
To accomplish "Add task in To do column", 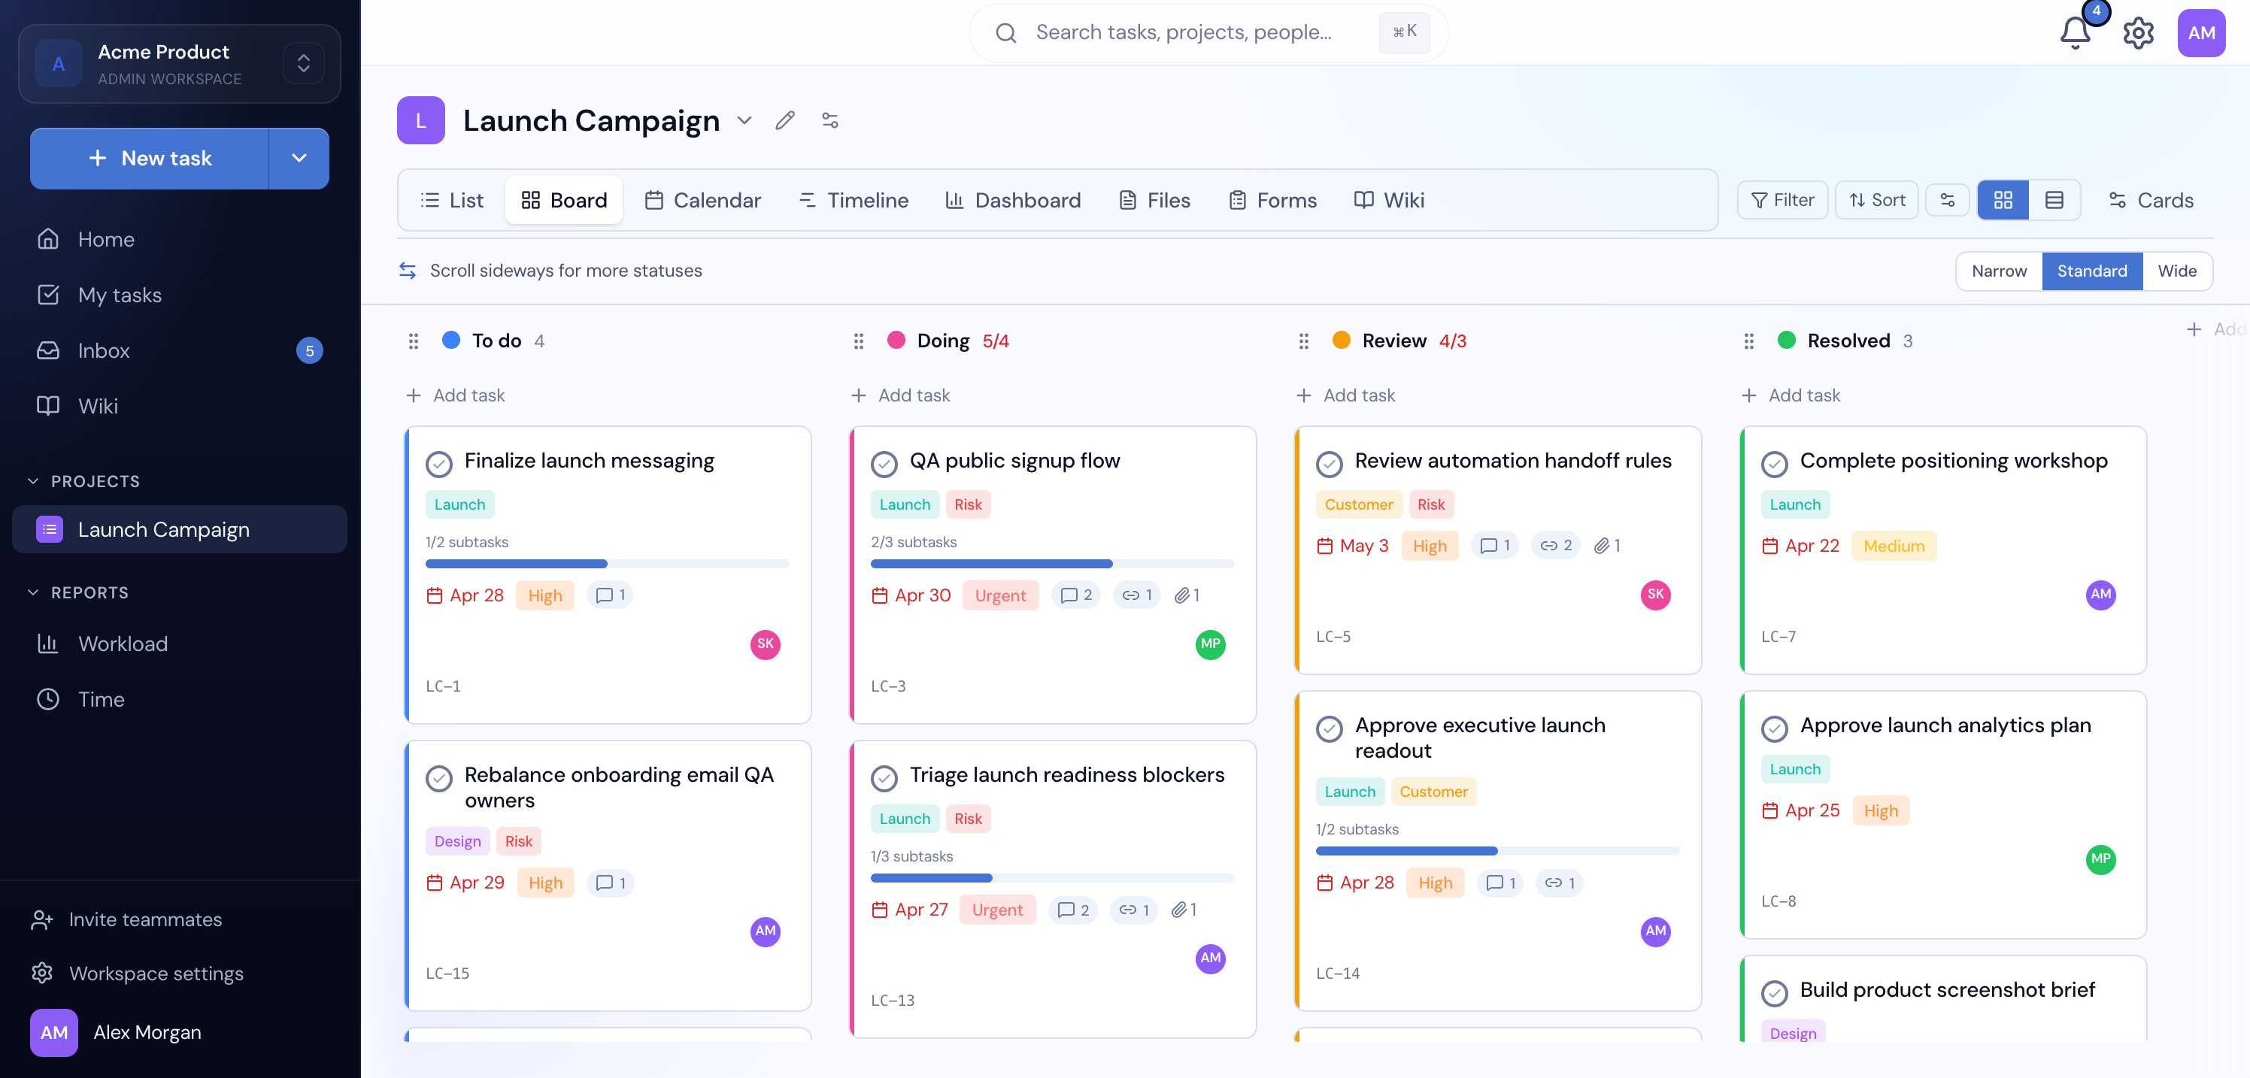I will [455, 395].
